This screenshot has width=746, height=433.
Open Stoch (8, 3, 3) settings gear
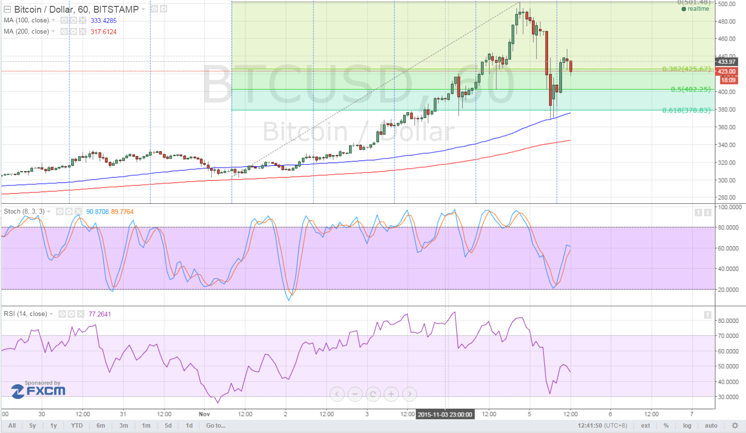[x=69, y=212]
